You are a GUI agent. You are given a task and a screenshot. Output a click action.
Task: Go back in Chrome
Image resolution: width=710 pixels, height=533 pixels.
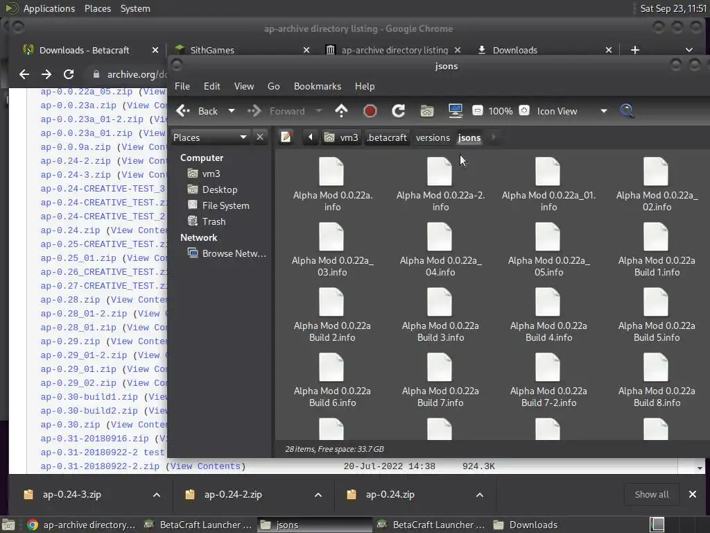(x=24, y=74)
